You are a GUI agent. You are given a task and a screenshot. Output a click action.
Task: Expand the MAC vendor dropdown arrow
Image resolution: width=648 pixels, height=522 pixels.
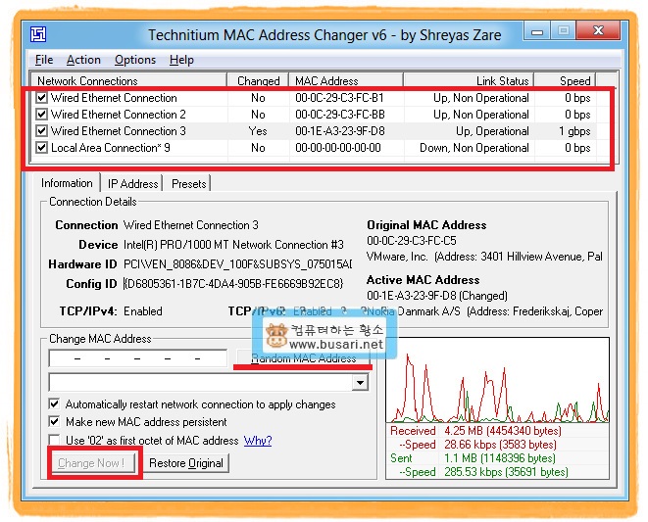[361, 382]
